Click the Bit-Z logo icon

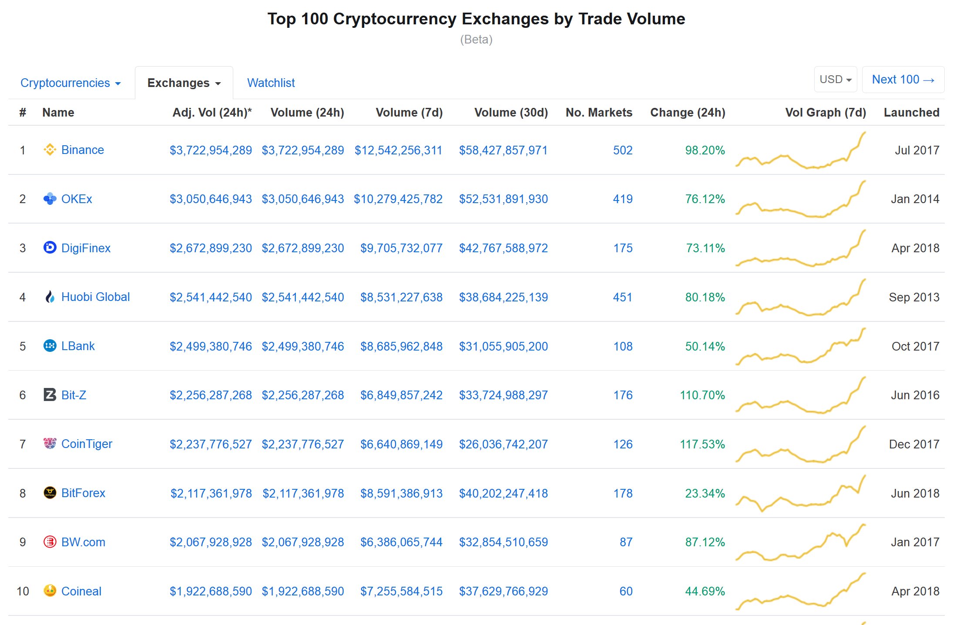[50, 394]
